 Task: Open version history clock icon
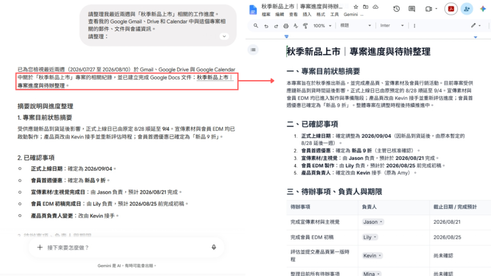pos(397,9)
